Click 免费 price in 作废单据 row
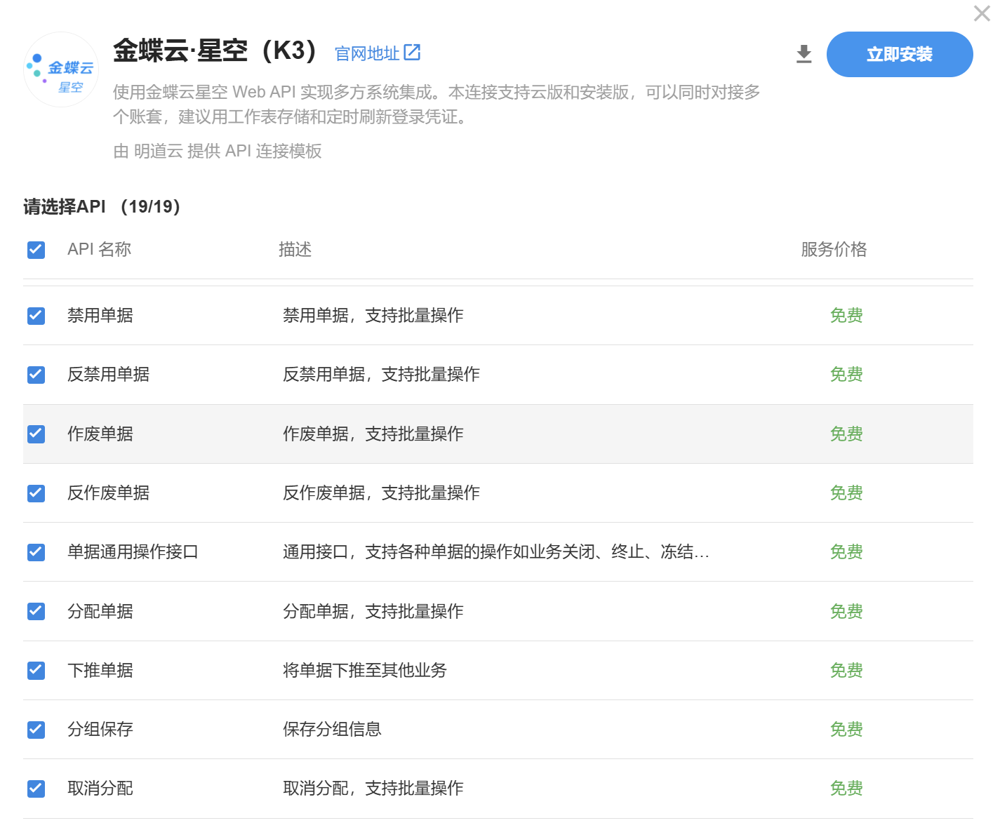 coord(846,434)
